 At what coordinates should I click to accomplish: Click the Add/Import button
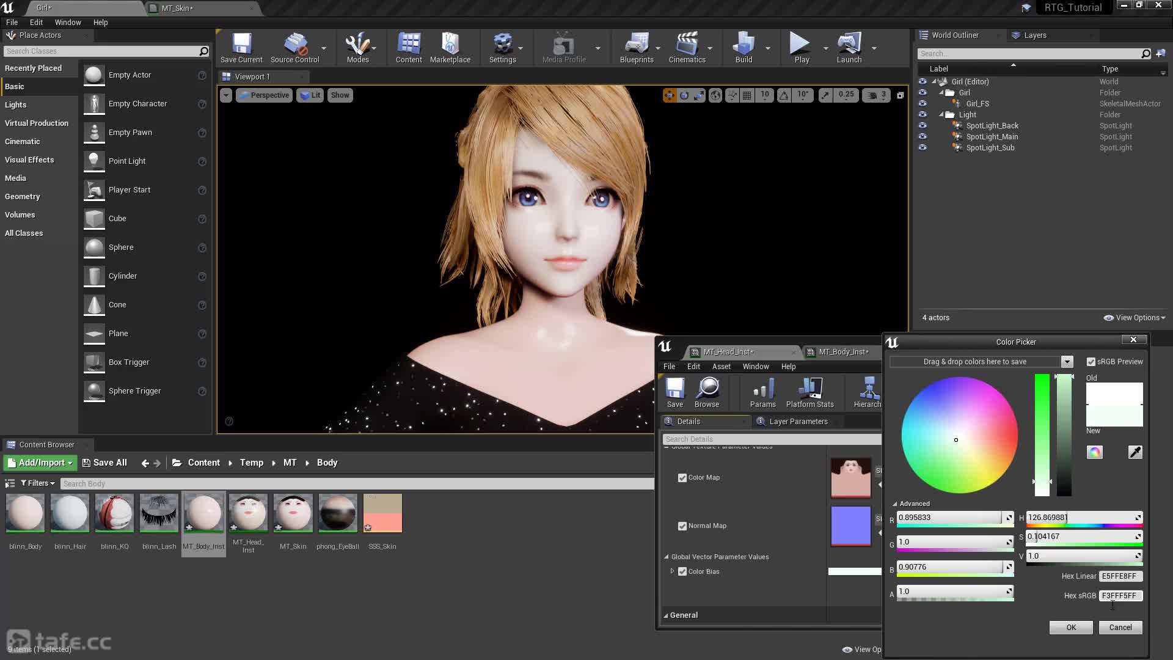tap(40, 463)
